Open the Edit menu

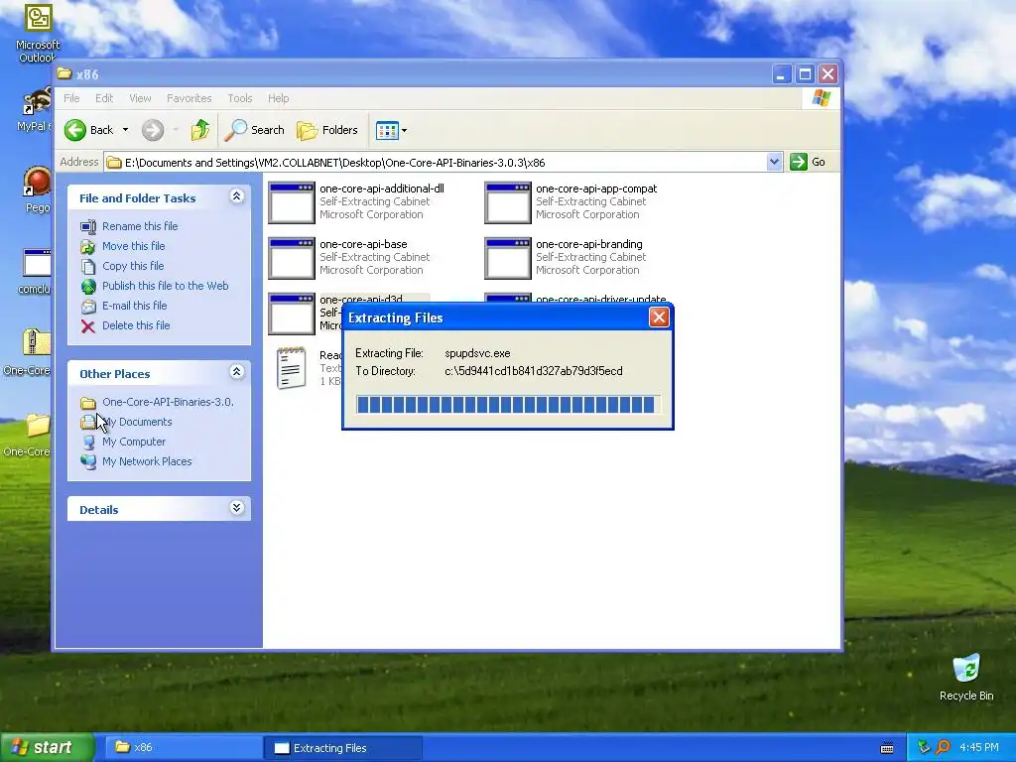[x=103, y=98]
